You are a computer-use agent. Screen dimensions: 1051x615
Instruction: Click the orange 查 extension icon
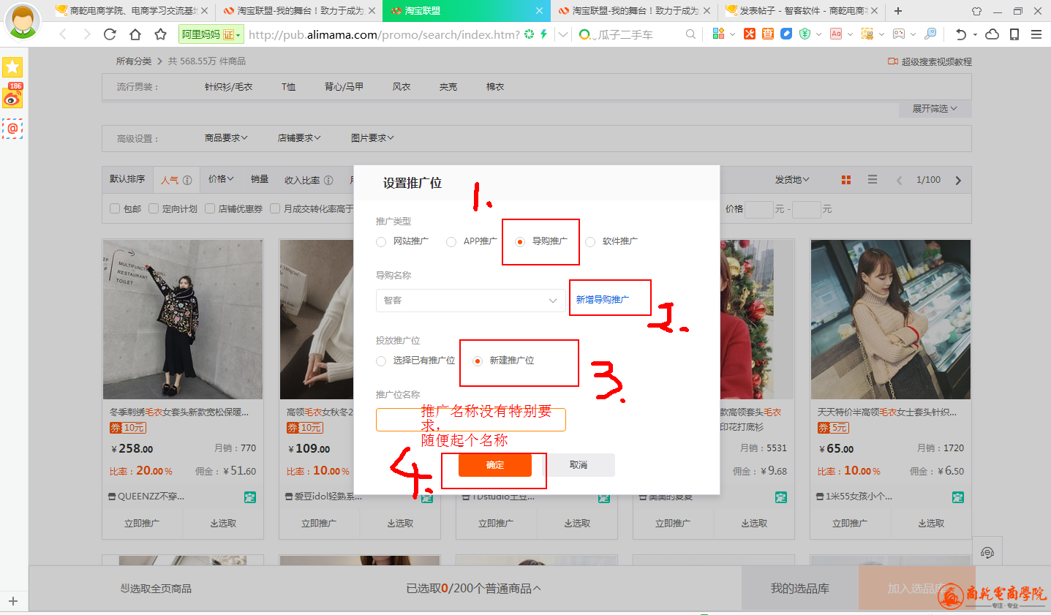768,34
